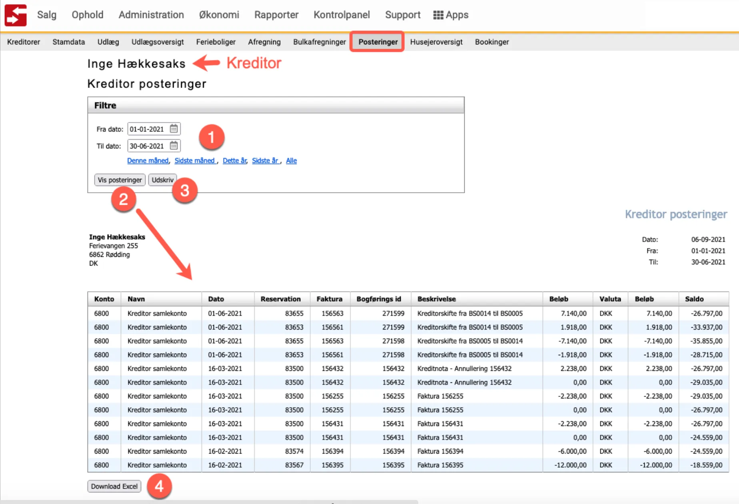The height and width of the screenshot is (504, 739).
Task: Open the Support menu
Action: point(403,15)
